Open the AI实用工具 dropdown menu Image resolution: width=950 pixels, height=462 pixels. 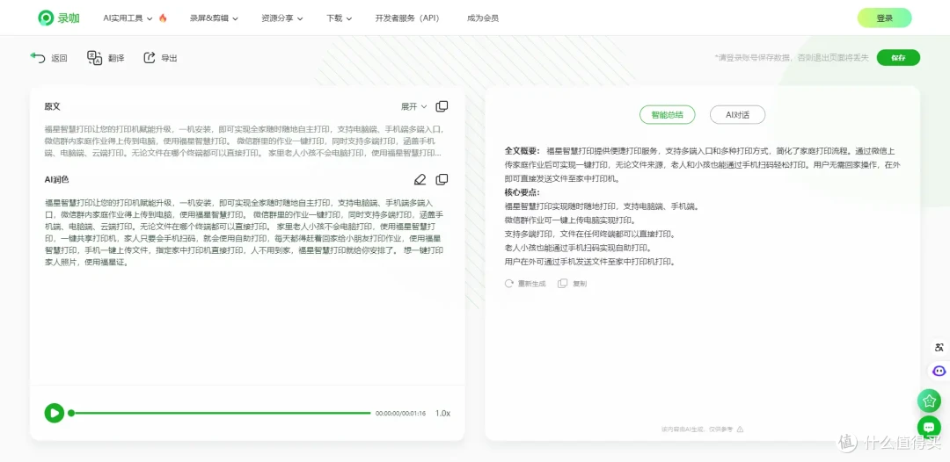point(128,18)
